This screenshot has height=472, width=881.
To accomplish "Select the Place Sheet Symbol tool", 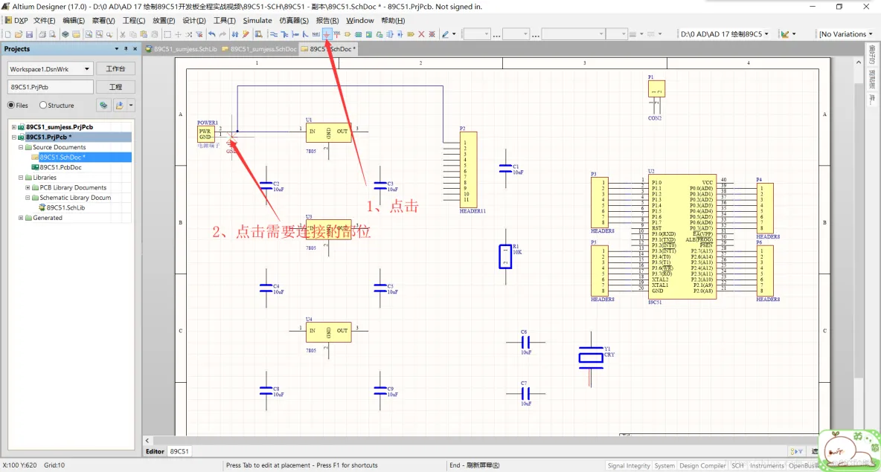I will (x=358, y=34).
